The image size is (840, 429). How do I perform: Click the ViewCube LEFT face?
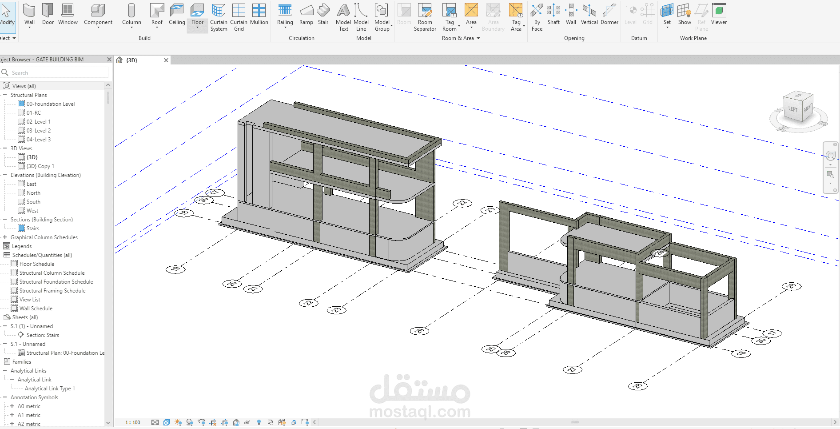pyautogui.click(x=792, y=109)
